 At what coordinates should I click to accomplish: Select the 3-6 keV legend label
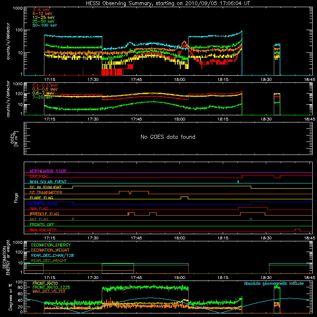[41, 10]
